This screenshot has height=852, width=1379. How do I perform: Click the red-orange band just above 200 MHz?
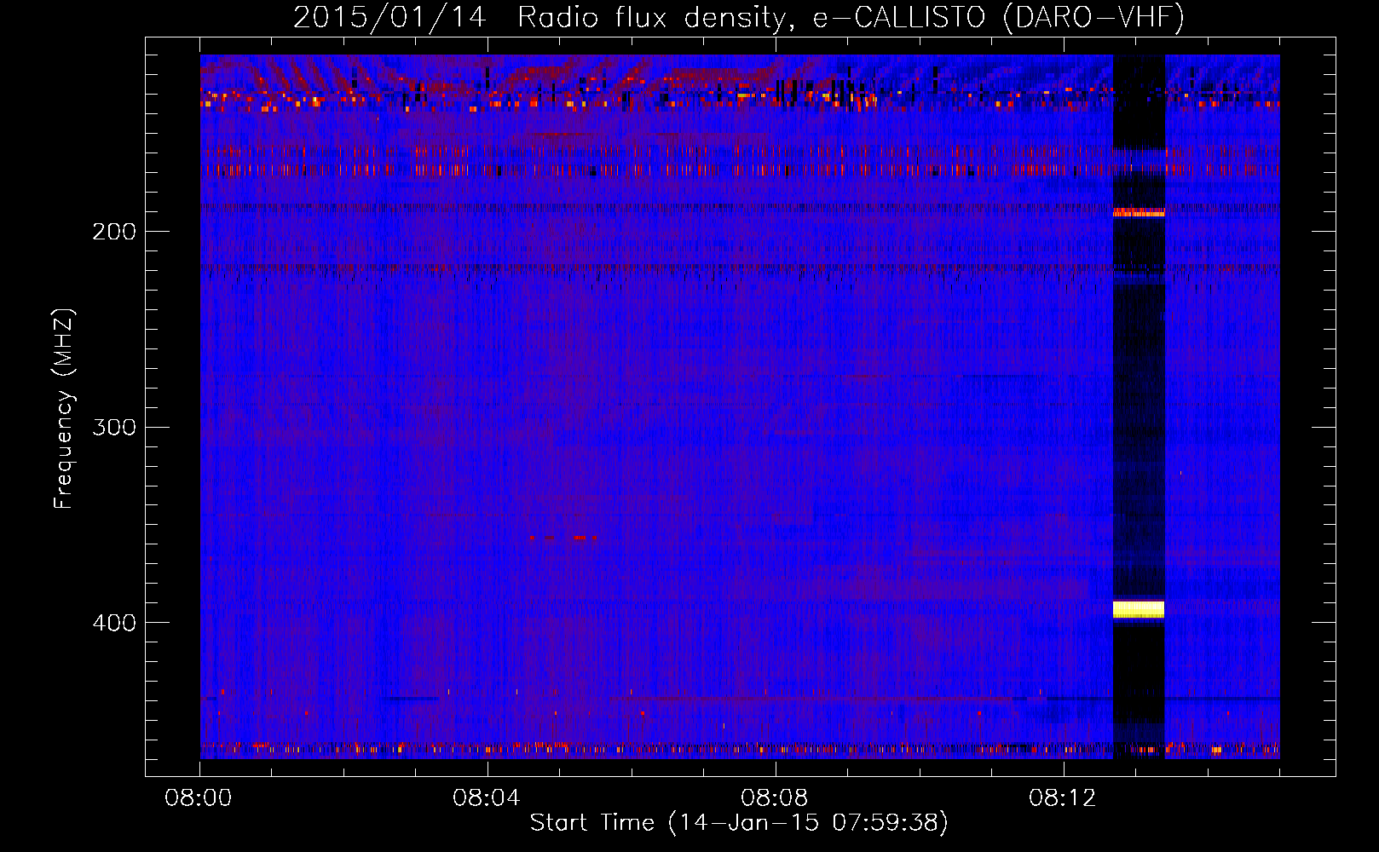[x=1139, y=212]
